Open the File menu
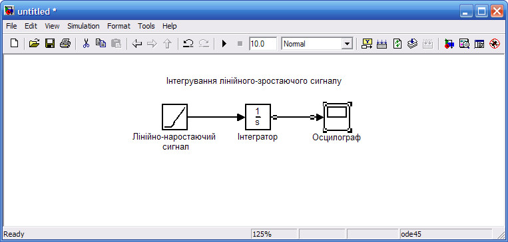Image resolution: width=508 pixels, height=242 pixels. 11,26
